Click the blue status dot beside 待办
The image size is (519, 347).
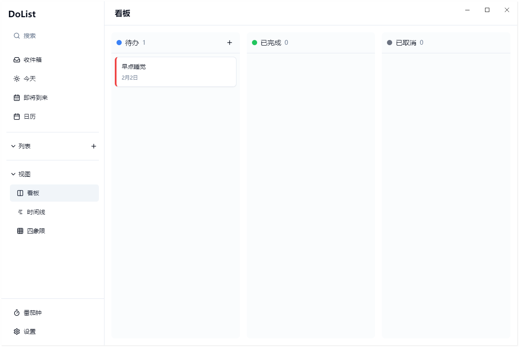click(x=119, y=43)
